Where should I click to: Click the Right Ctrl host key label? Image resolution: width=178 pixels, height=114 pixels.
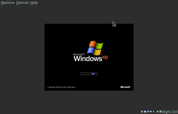pyautogui.click(x=170, y=112)
